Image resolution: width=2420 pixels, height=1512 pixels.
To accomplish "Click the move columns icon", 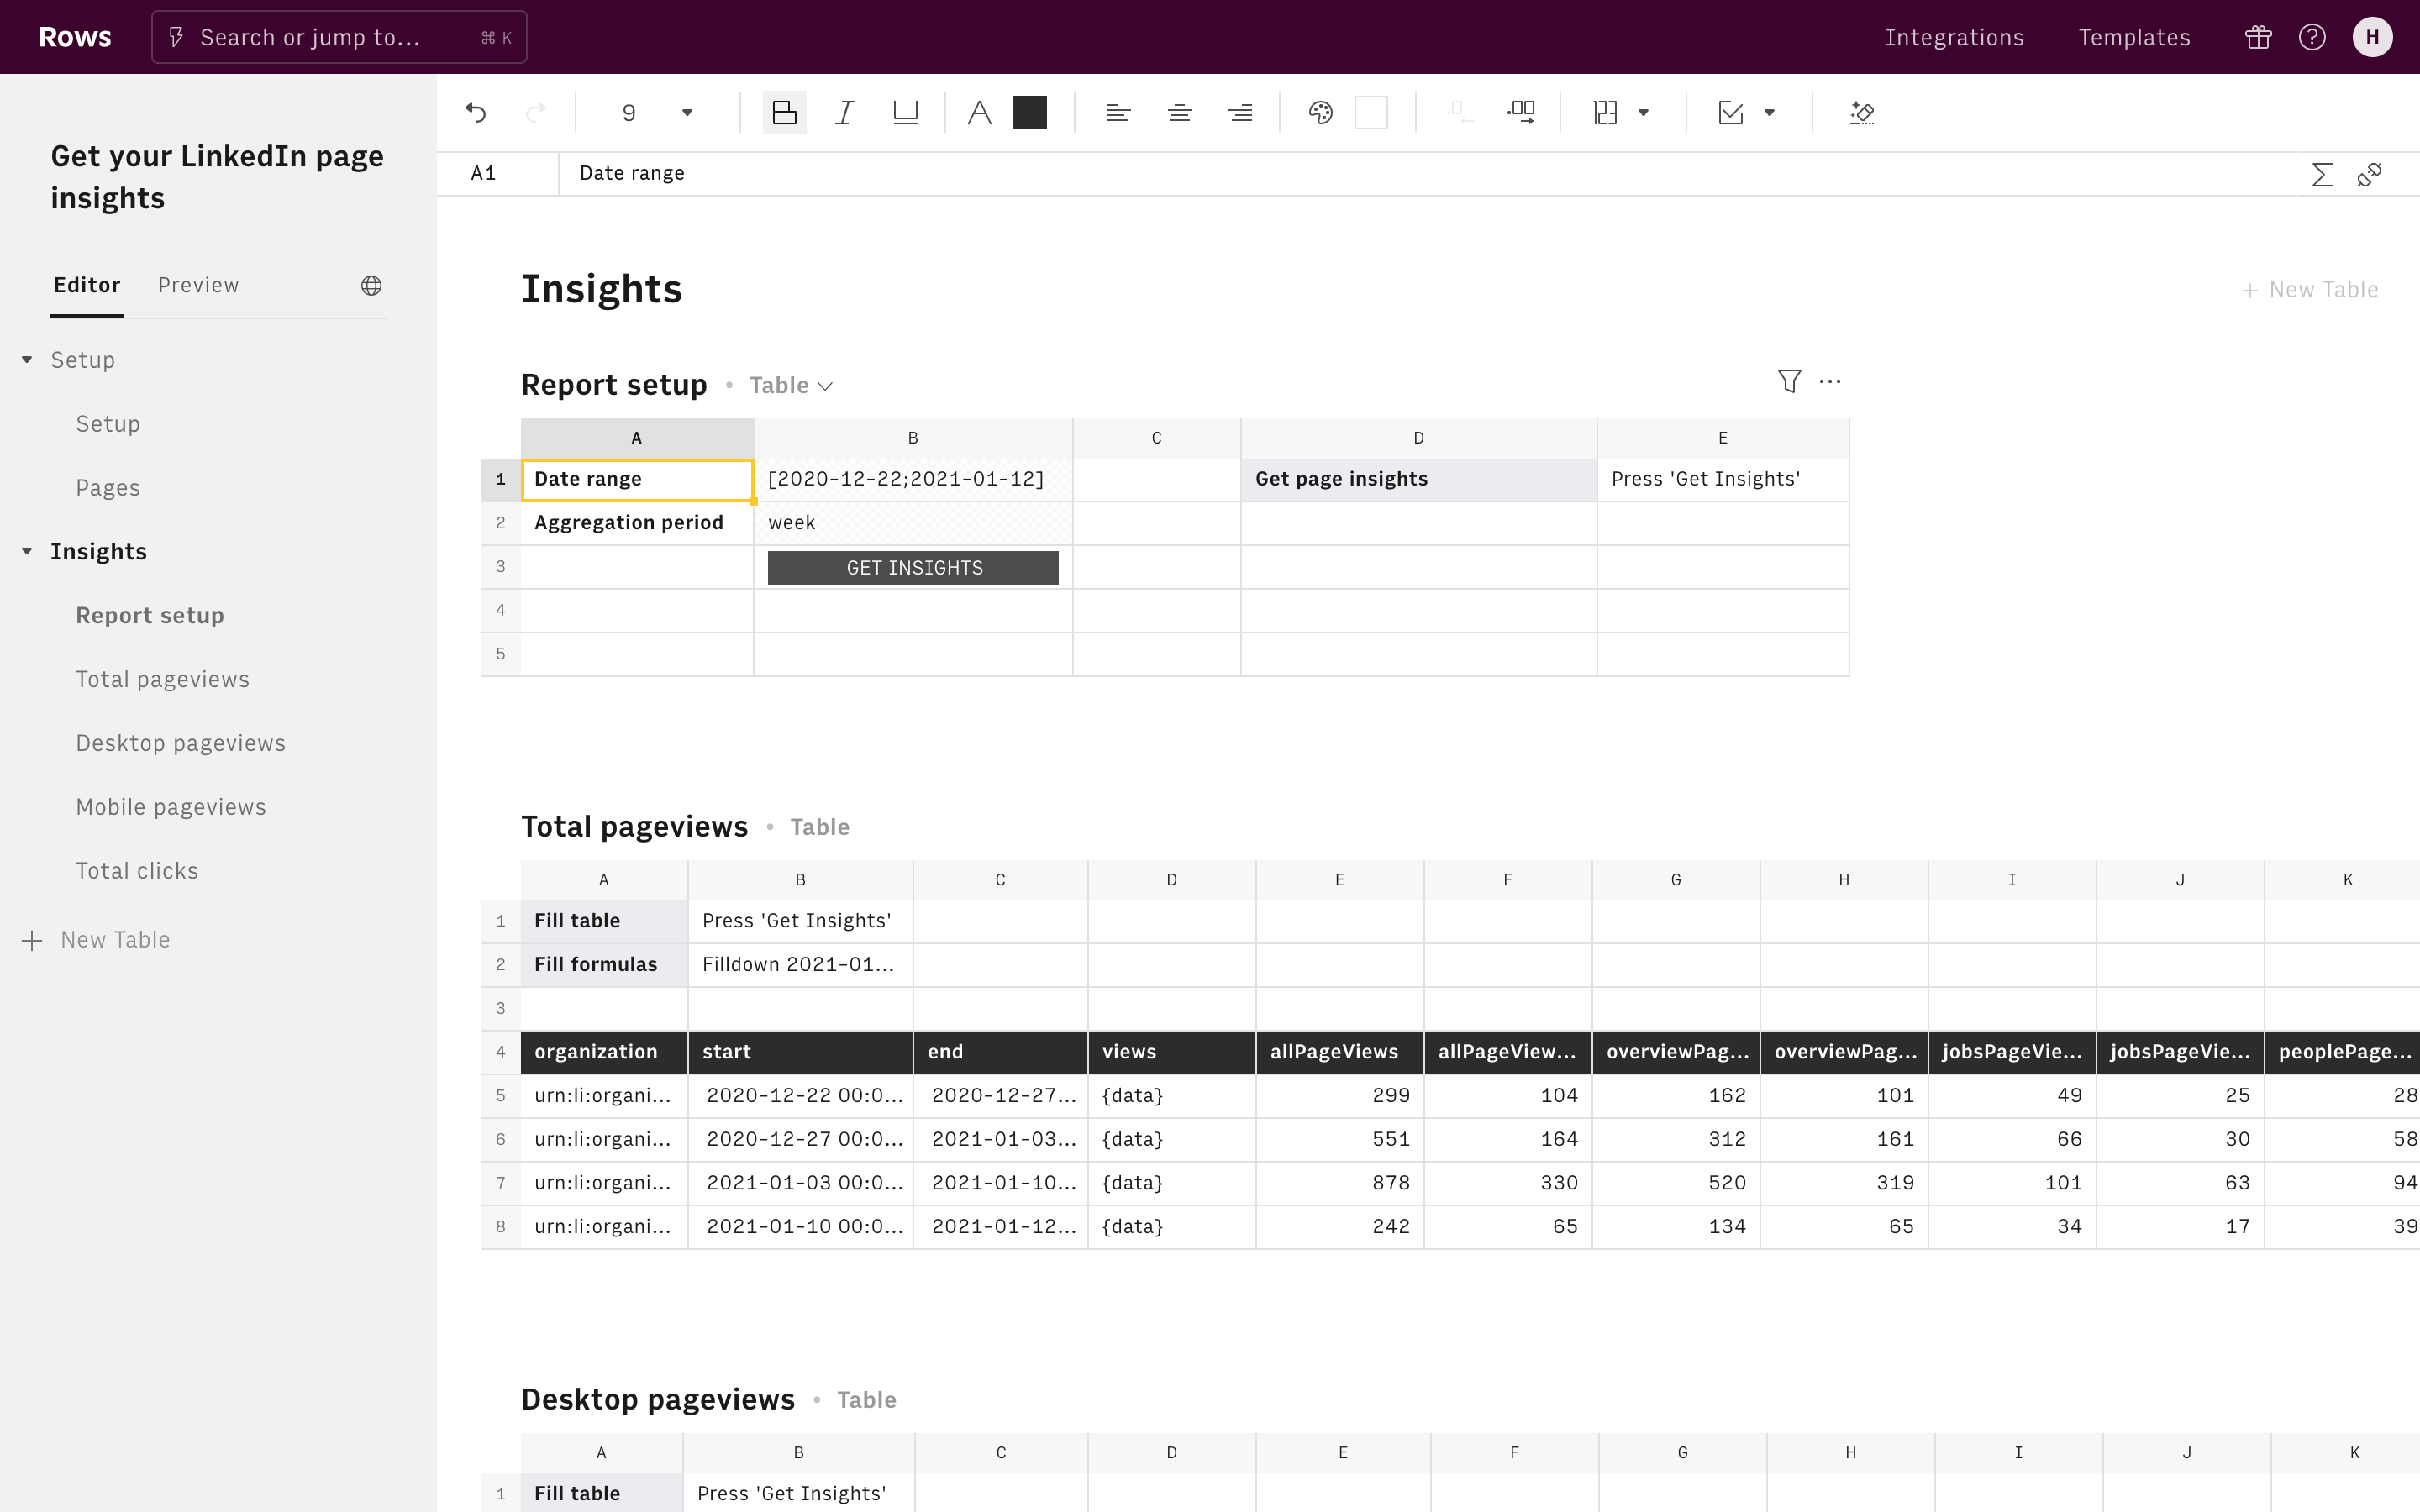I will (1521, 113).
